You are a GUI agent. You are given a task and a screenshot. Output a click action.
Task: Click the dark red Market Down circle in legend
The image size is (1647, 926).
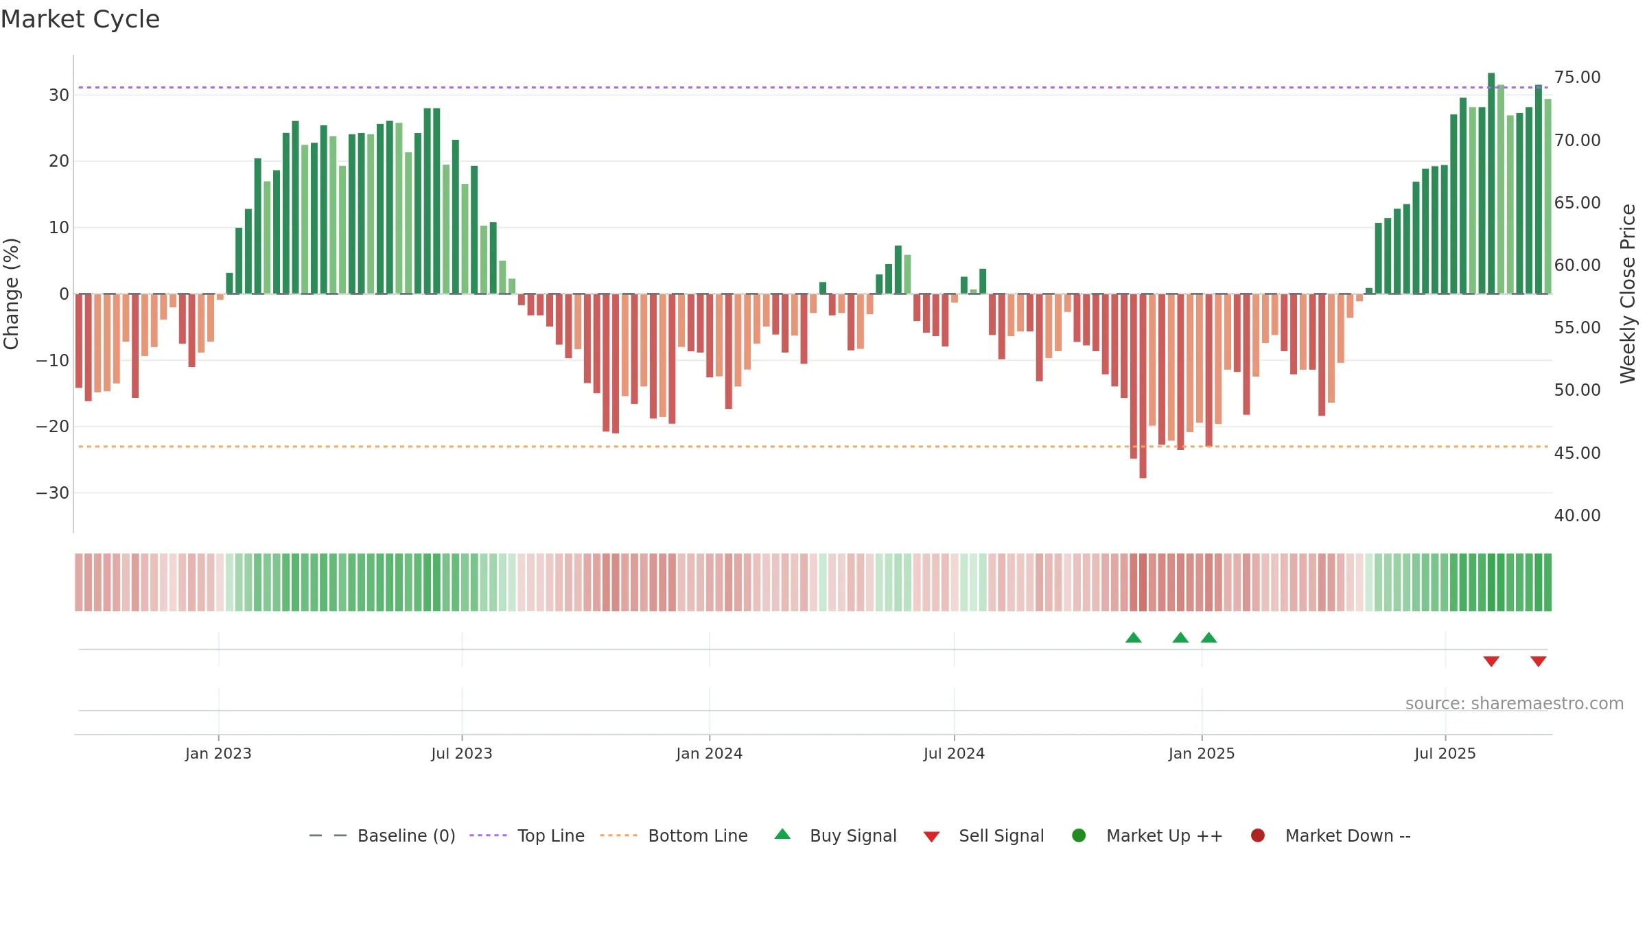click(1258, 835)
